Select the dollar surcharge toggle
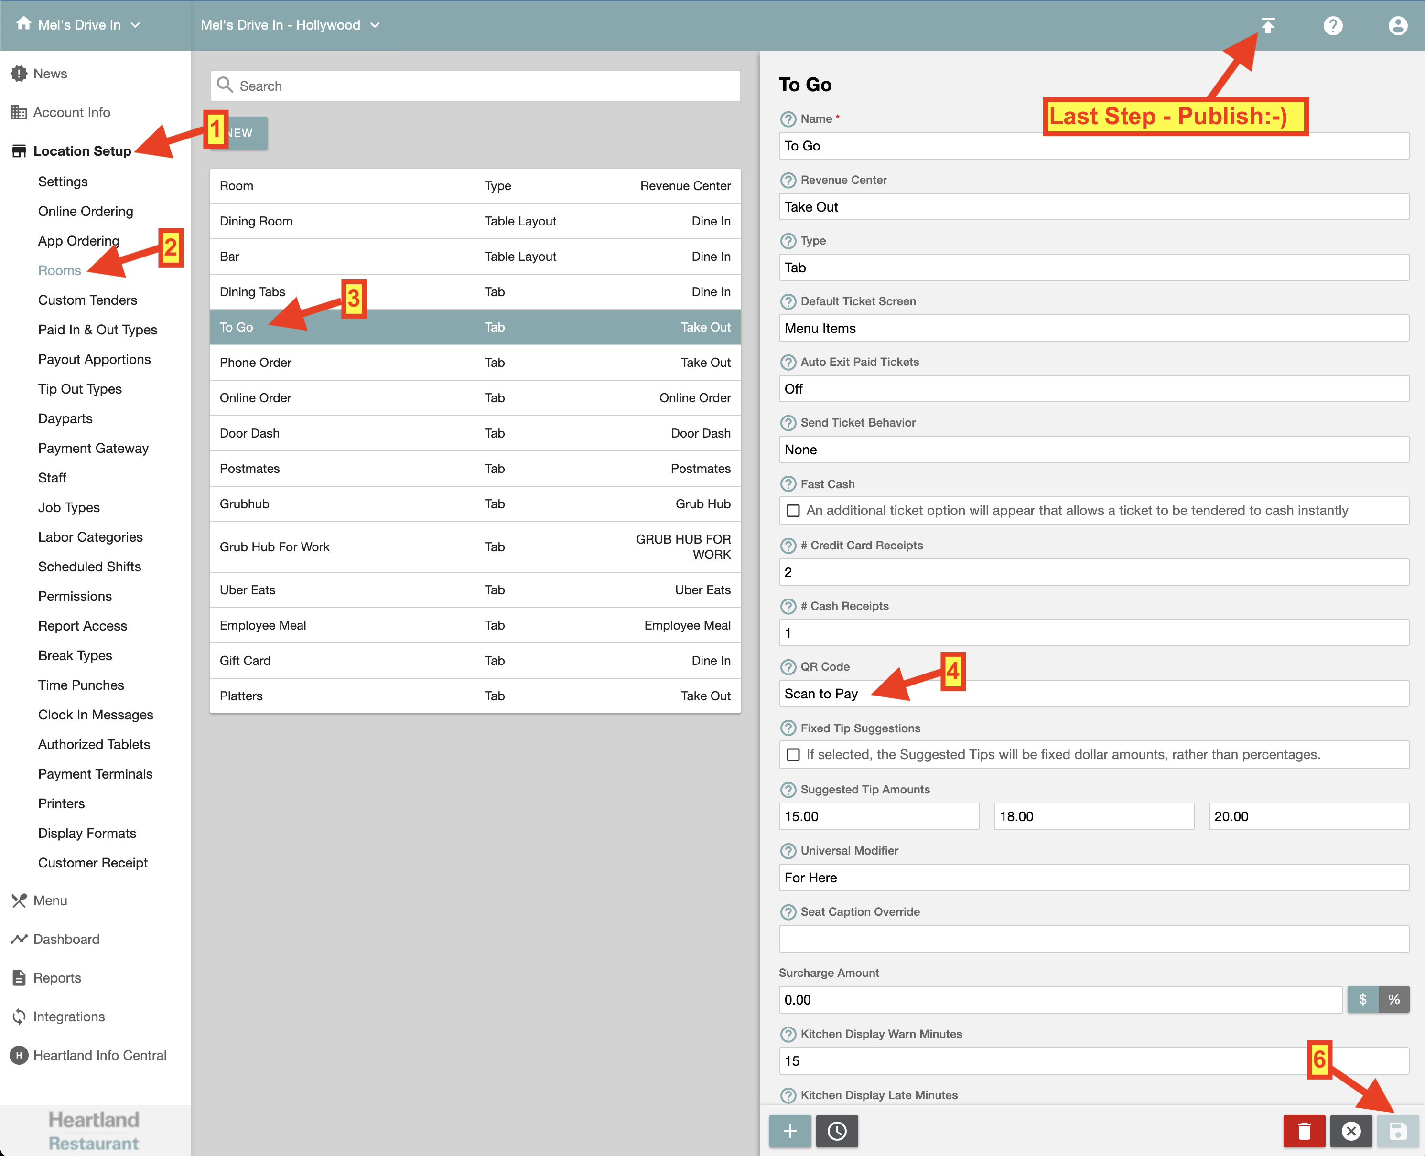Image resolution: width=1425 pixels, height=1156 pixels. coord(1362,999)
